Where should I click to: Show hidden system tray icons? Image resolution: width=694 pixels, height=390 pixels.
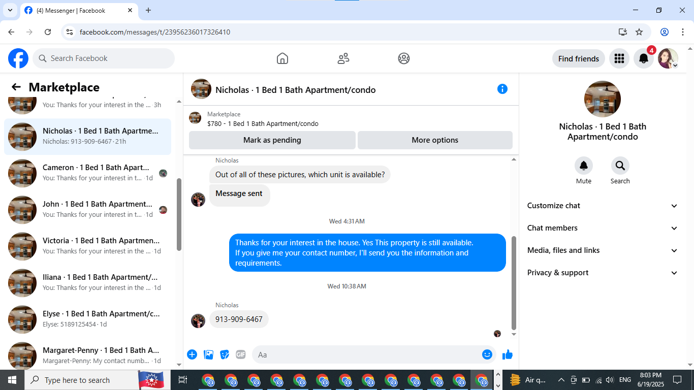561,380
